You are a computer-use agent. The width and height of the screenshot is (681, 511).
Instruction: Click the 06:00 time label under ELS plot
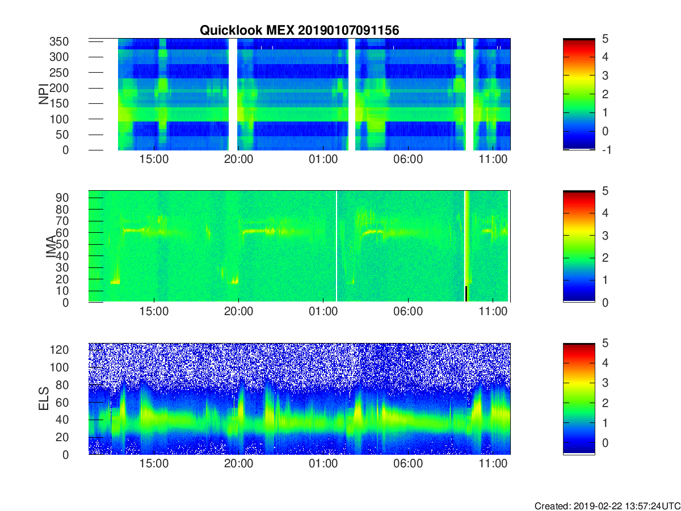click(x=409, y=464)
